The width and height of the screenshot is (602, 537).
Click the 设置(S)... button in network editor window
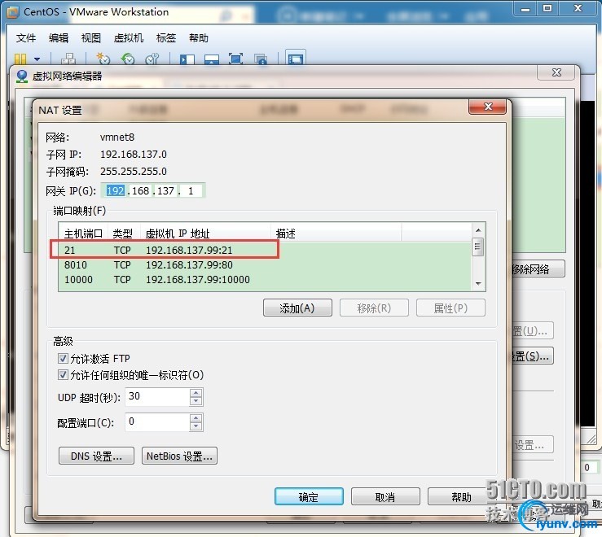point(533,356)
